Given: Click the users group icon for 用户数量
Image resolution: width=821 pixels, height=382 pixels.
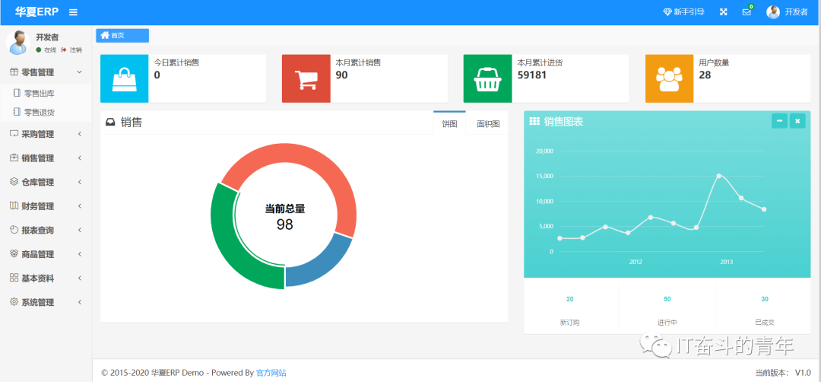Looking at the screenshot, I should click(669, 79).
